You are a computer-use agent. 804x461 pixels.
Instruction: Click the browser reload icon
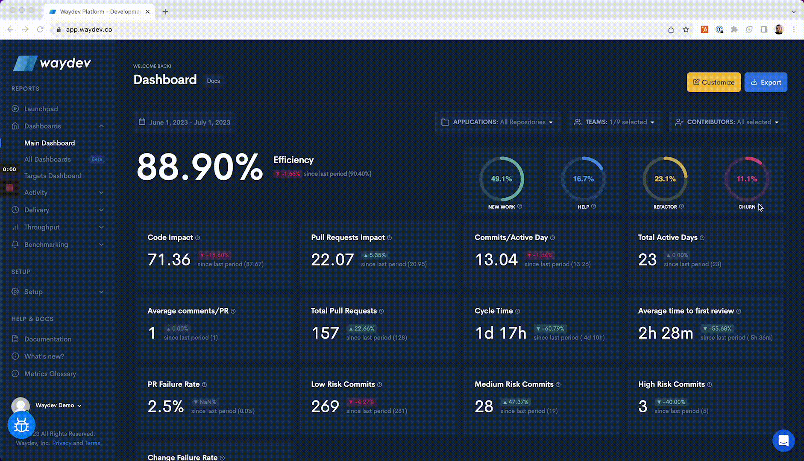pos(40,29)
